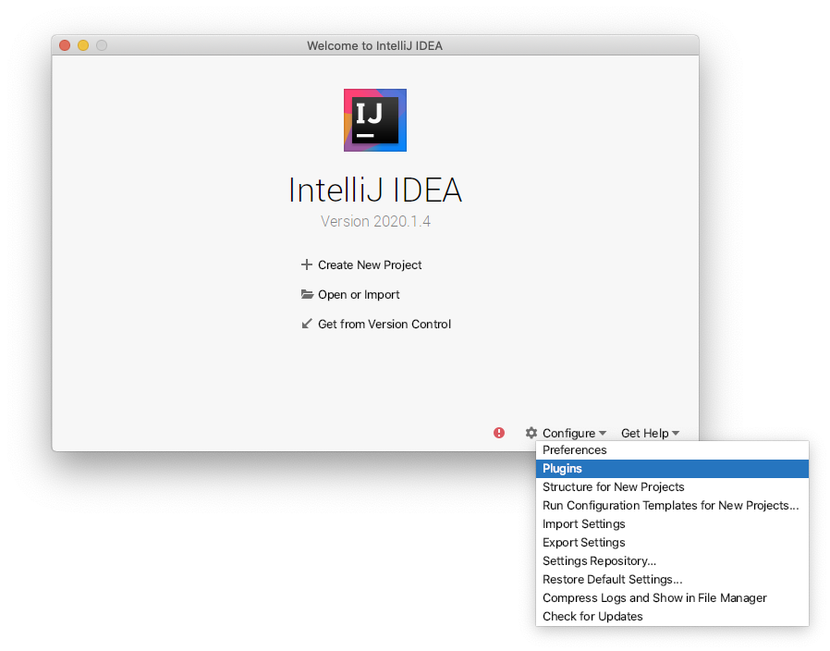Expand the Configure dropdown
Viewport: 830px width, 651px height.
(x=574, y=434)
